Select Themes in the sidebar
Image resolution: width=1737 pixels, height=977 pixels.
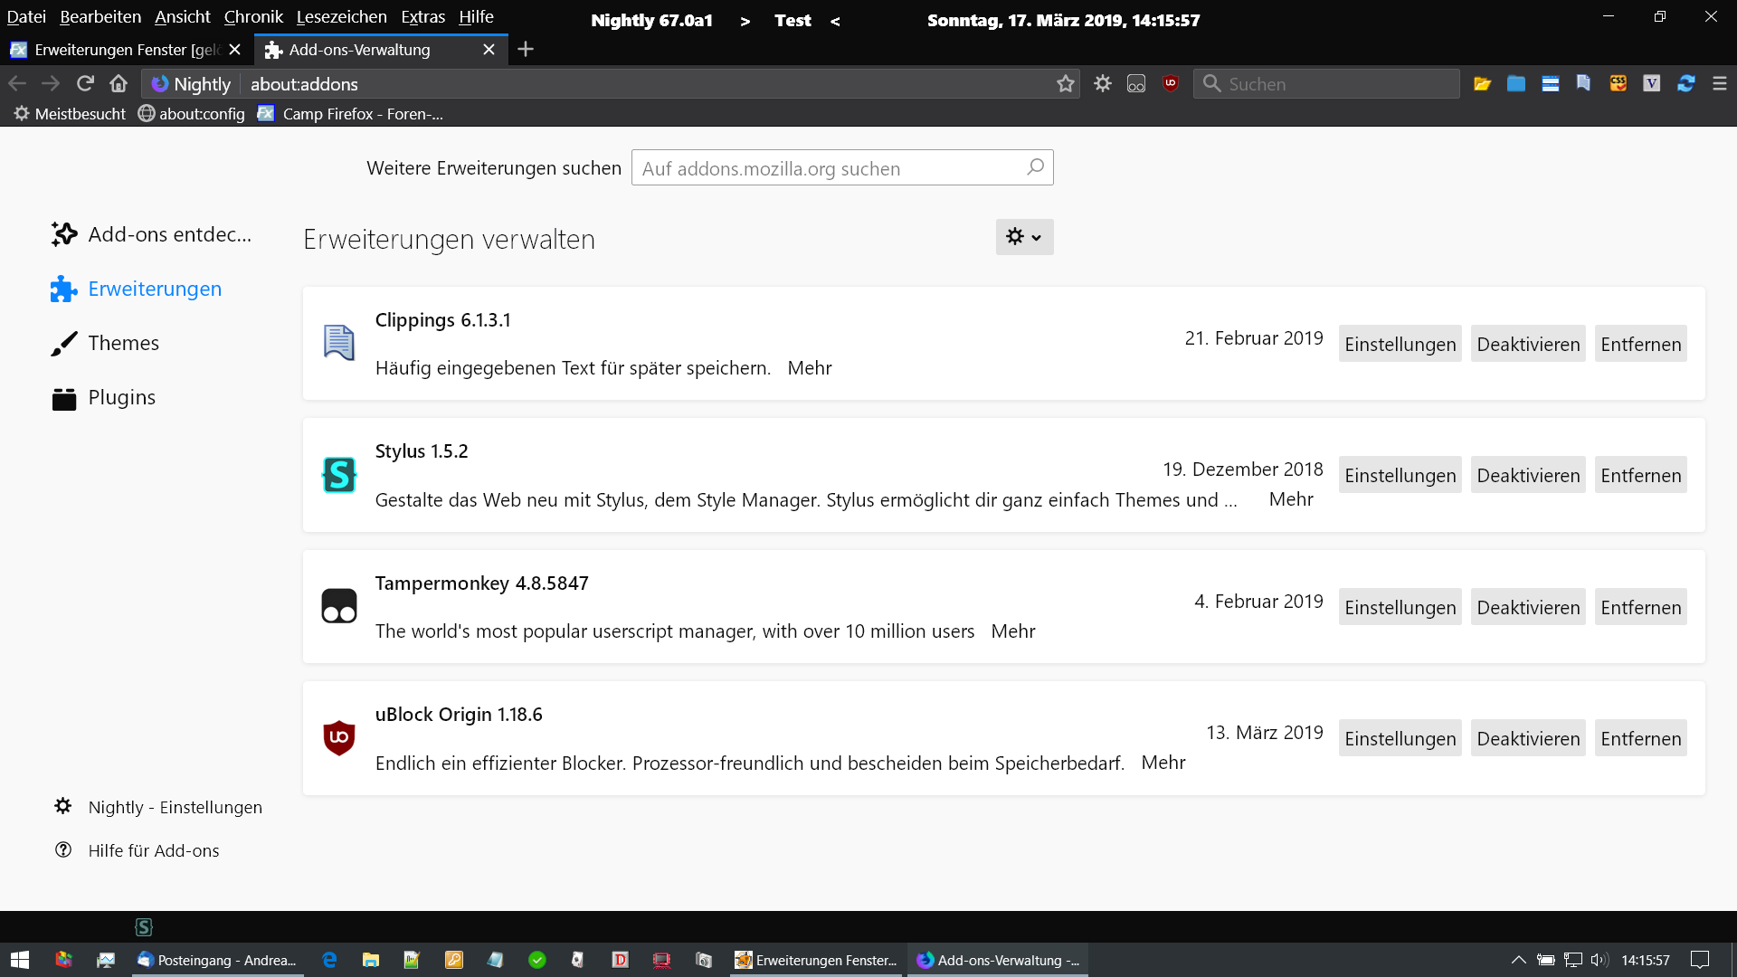[x=123, y=343]
